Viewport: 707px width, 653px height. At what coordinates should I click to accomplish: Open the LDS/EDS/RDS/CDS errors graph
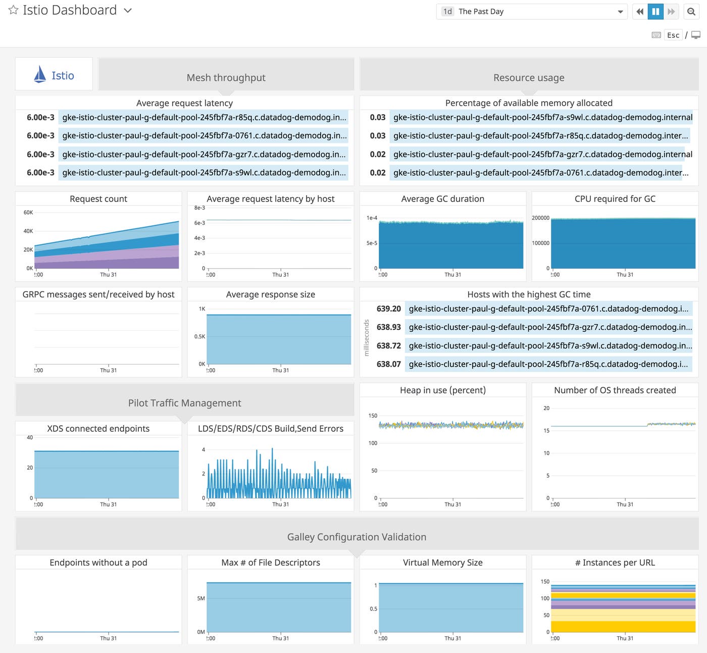[x=279, y=475]
